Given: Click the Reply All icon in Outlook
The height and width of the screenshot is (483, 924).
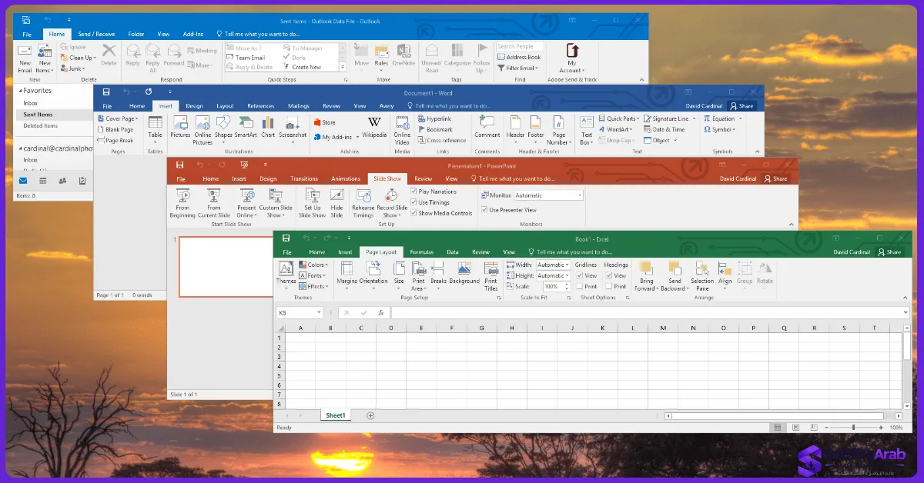Looking at the screenshot, I should point(152,58).
